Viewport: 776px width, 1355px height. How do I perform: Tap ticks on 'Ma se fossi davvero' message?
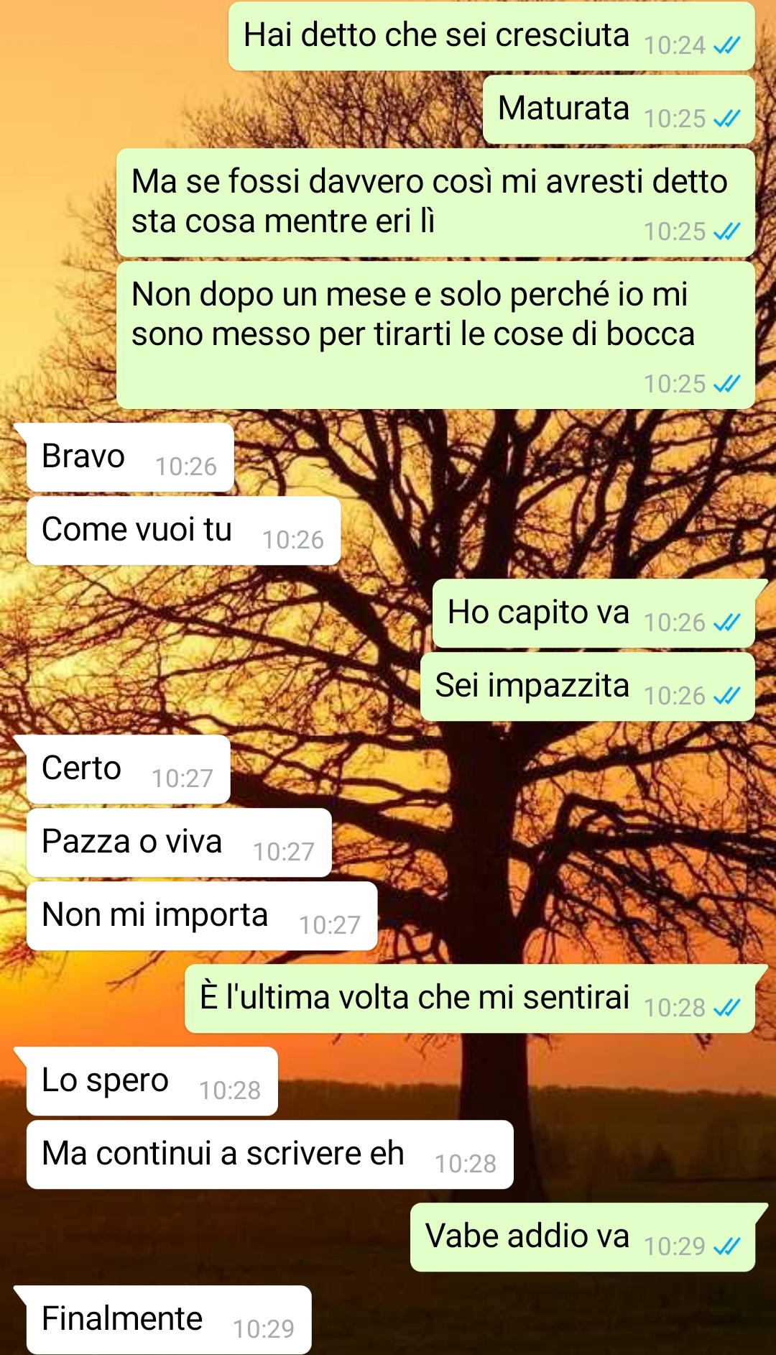click(726, 231)
